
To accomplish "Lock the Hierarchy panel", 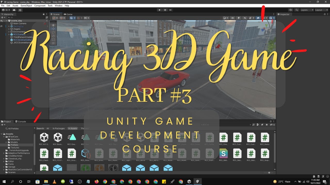I will pyautogui.click(x=44, y=14).
